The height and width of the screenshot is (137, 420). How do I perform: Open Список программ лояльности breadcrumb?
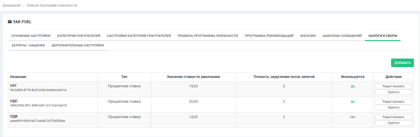(x=52, y=5)
